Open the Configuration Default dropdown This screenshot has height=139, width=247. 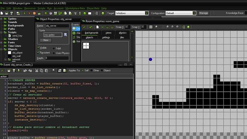tap(181, 13)
